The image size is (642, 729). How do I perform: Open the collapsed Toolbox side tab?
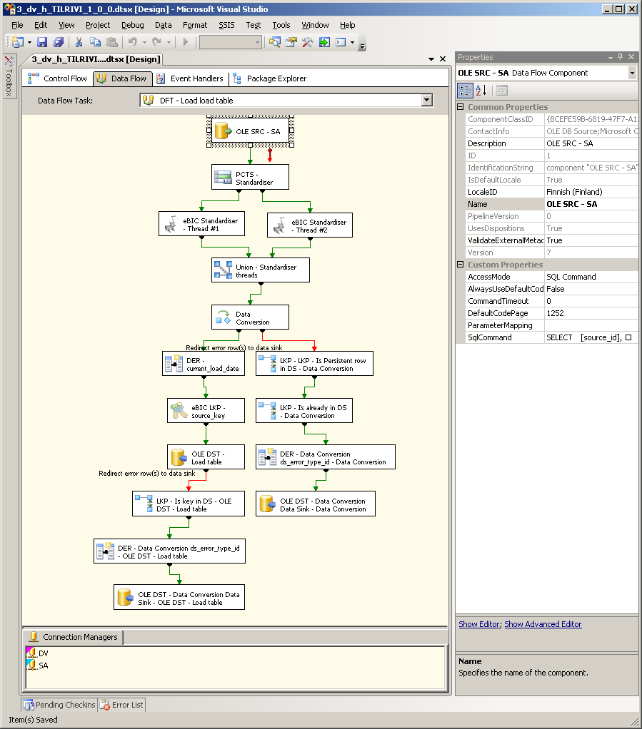[9, 76]
